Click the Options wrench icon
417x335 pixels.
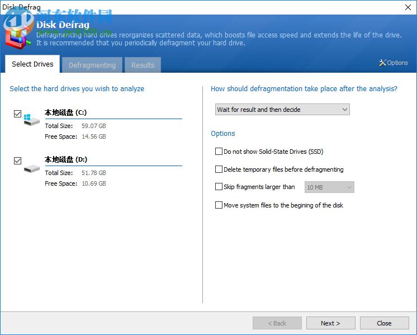coord(382,63)
